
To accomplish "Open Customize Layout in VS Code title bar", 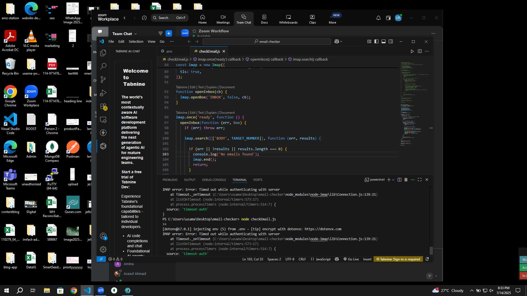I will [x=369, y=41].
